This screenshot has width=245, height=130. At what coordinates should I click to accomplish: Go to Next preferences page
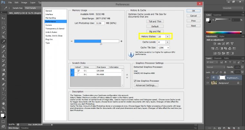pos(193,26)
